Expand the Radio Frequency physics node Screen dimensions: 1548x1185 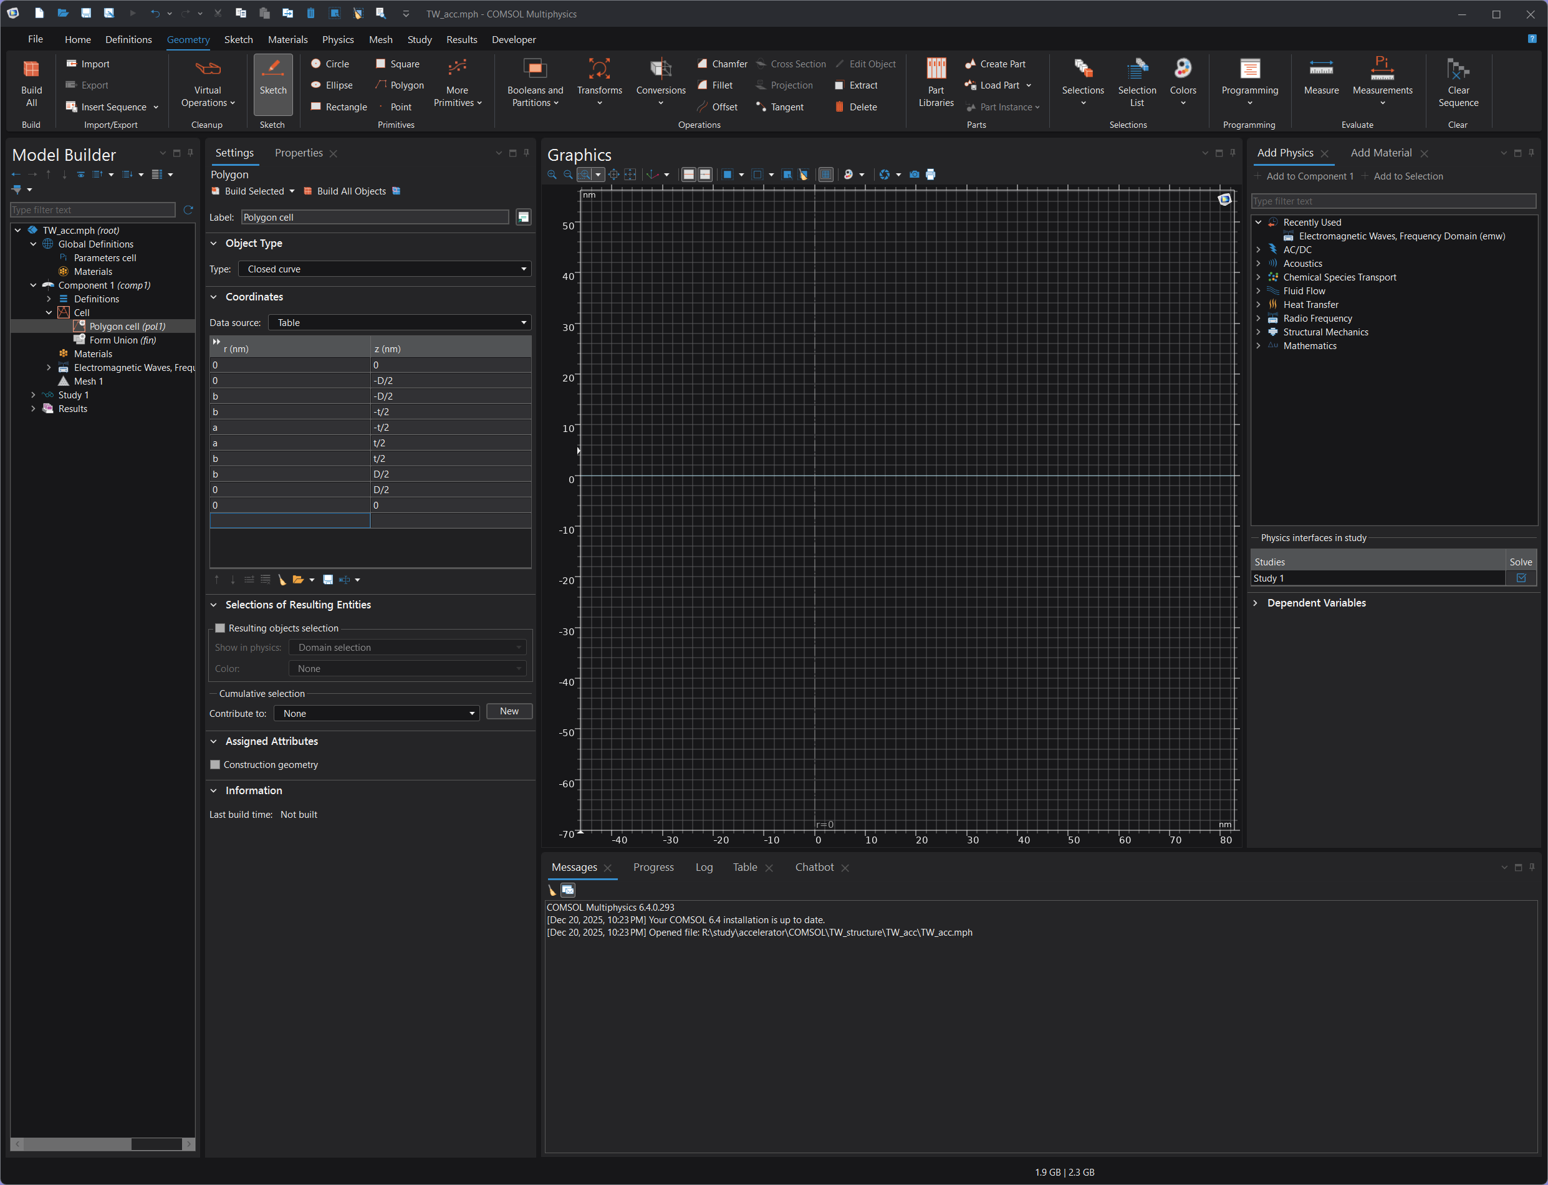1258,318
